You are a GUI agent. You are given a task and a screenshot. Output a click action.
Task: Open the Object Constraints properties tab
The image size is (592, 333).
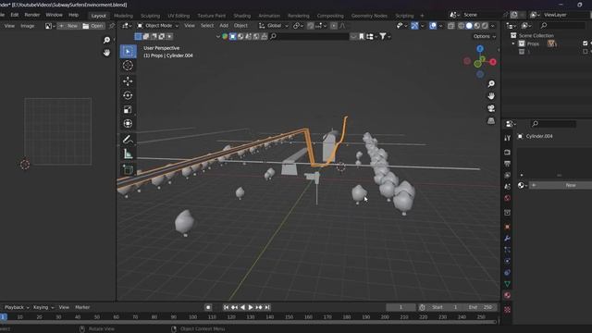508,272
